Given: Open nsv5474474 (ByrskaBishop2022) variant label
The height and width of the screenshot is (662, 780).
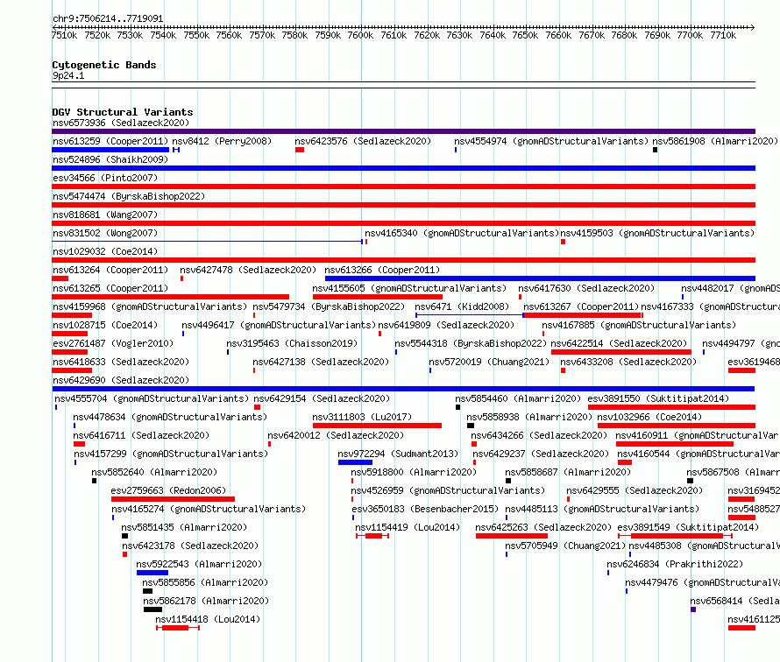Looking at the screenshot, I should [x=129, y=196].
